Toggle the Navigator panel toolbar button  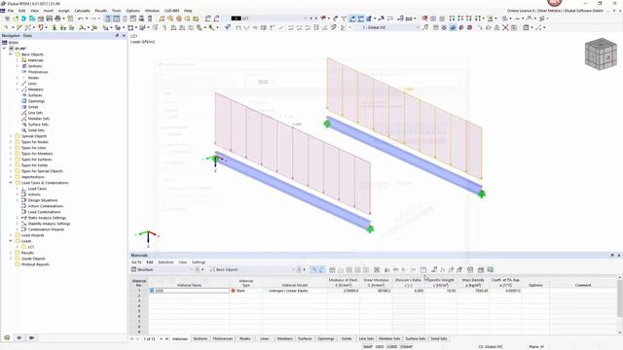(x=108, y=18)
